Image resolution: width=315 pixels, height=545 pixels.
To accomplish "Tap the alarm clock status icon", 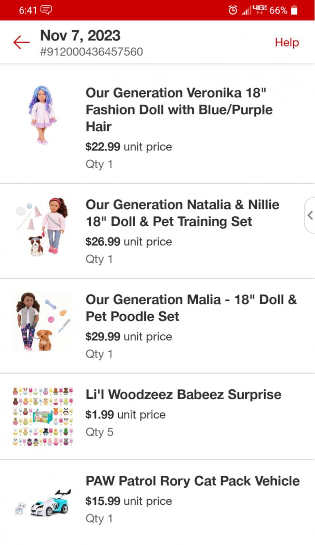I will point(233,10).
